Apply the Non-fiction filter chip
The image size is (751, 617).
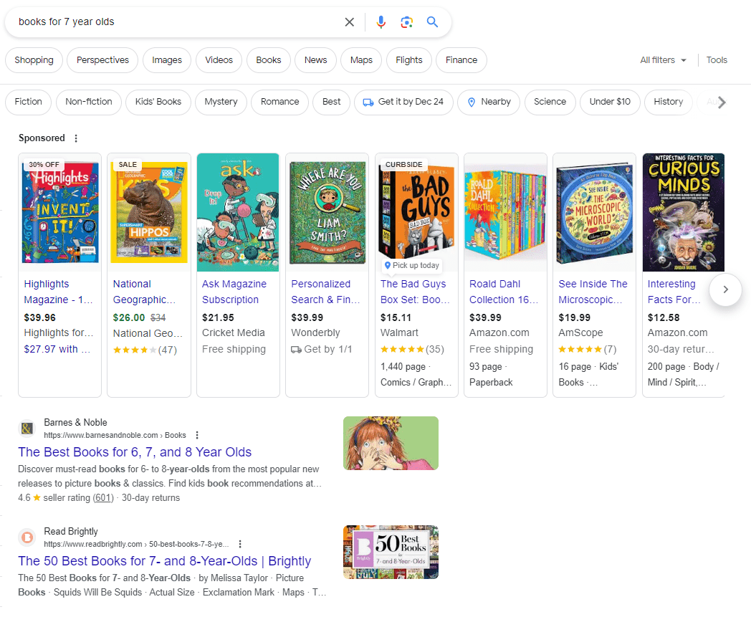89,102
